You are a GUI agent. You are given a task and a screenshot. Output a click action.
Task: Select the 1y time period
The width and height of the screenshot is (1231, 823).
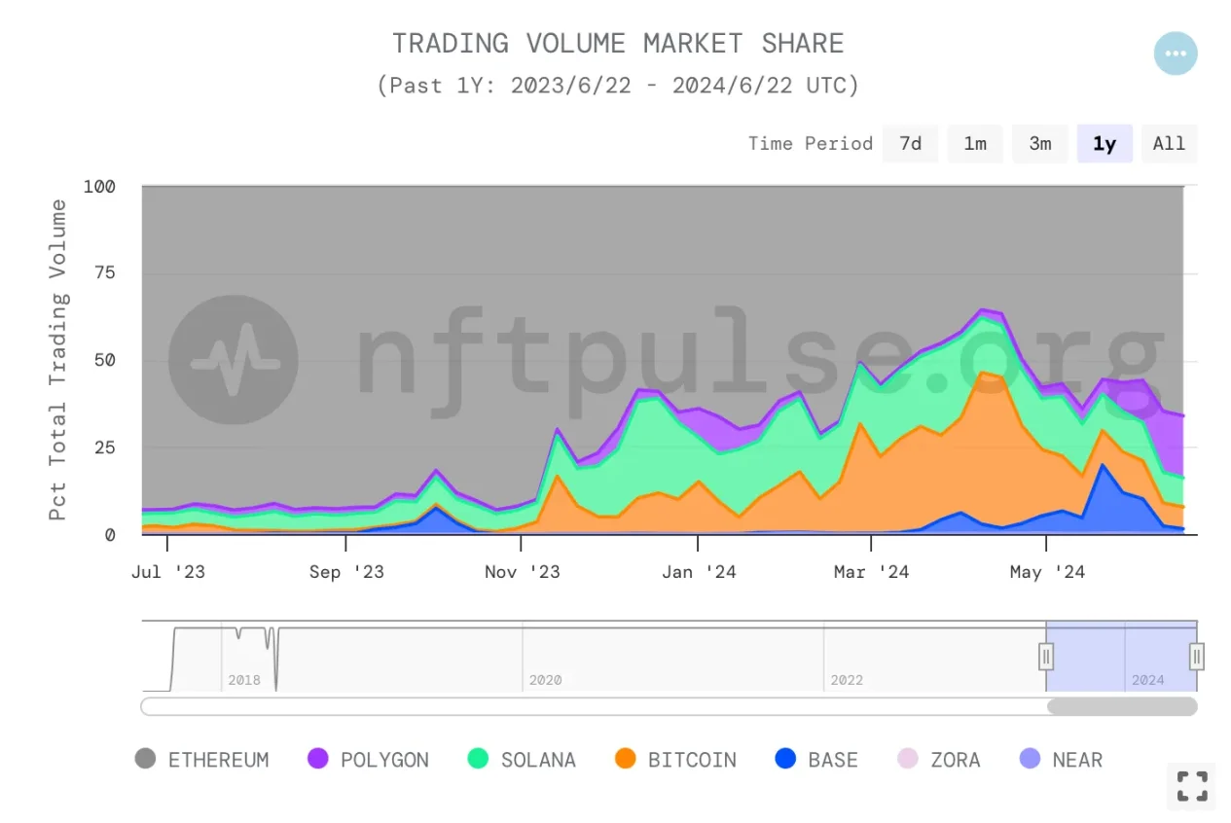point(1104,144)
